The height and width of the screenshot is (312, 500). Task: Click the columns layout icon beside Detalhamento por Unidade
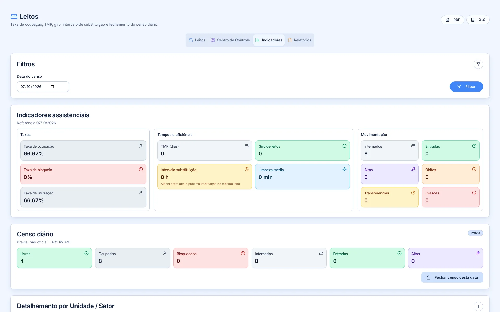pyautogui.click(x=478, y=307)
